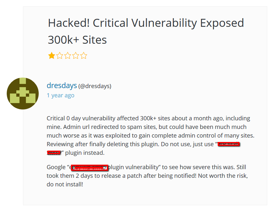Select the filled first rating star

tap(51, 56)
